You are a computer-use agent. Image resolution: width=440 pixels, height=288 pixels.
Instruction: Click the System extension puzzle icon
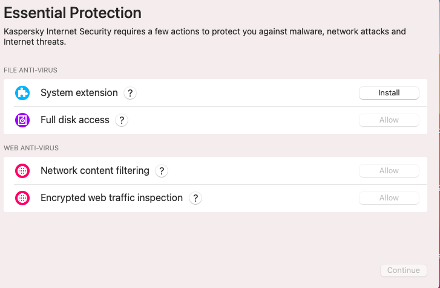coord(22,93)
